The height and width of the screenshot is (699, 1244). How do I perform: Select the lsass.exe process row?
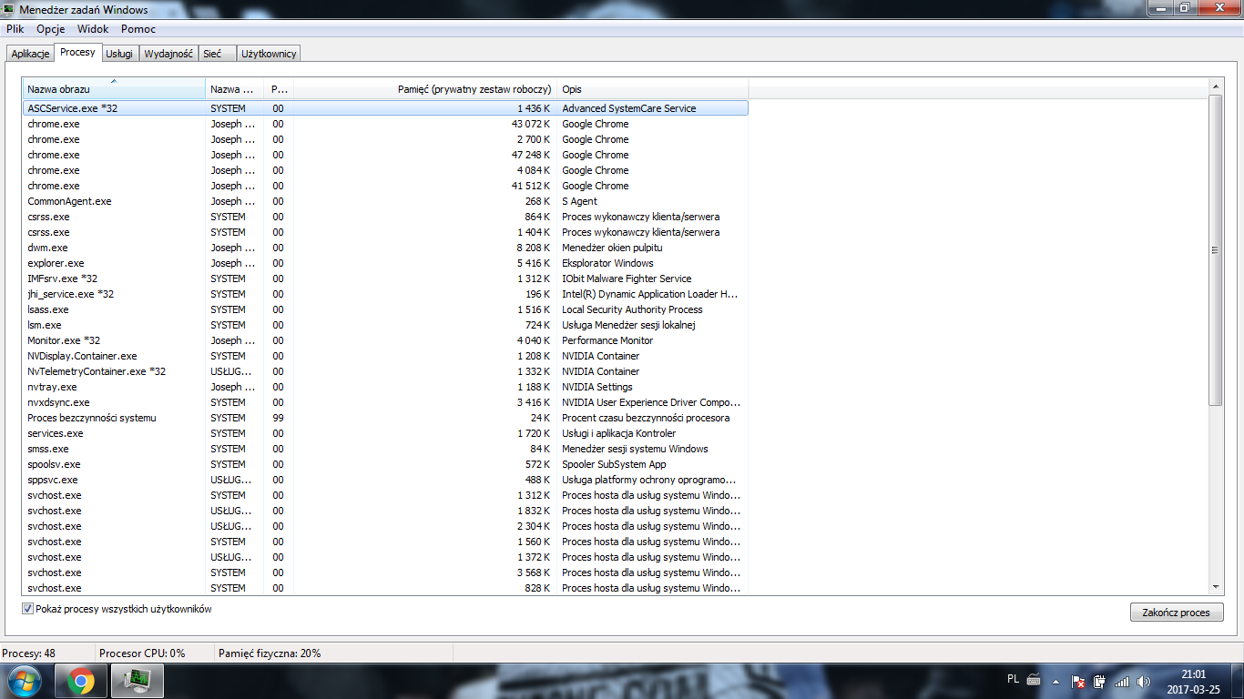click(385, 309)
